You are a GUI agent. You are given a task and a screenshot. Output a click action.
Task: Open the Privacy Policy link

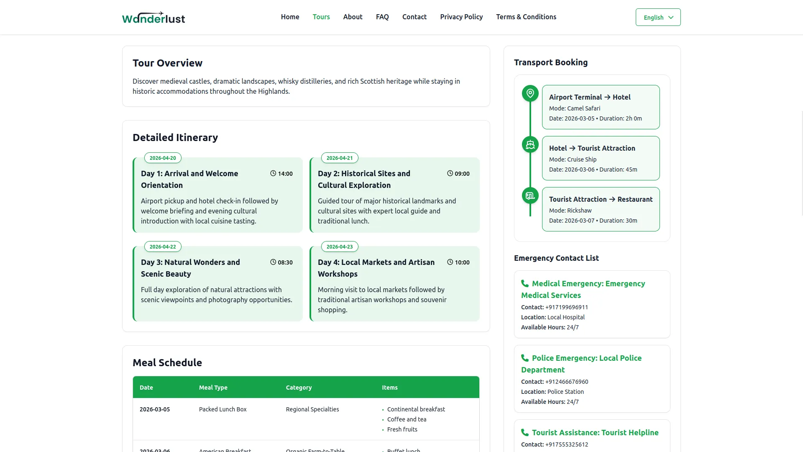(x=461, y=17)
